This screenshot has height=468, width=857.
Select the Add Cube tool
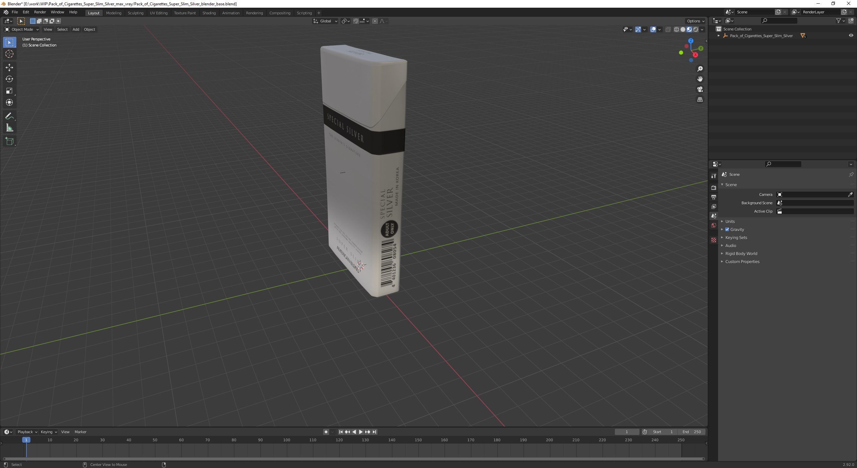(9, 141)
